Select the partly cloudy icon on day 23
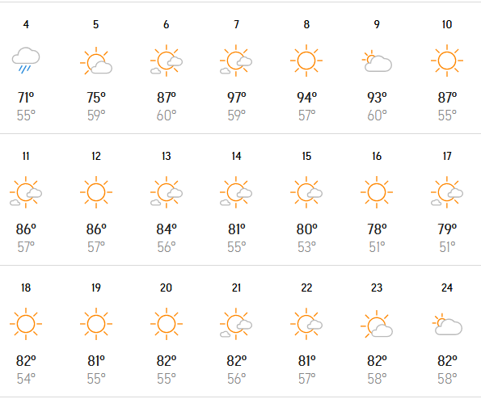This screenshot has height=399, width=481. point(377,324)
